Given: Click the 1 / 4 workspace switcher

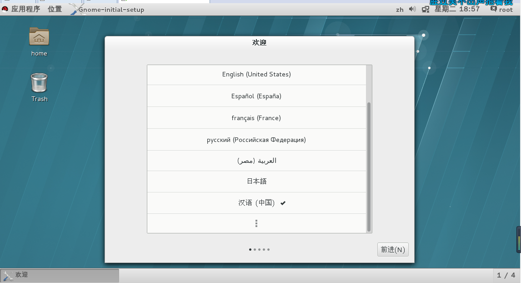Looking at the screenshot, I should (x=506, y=275).
